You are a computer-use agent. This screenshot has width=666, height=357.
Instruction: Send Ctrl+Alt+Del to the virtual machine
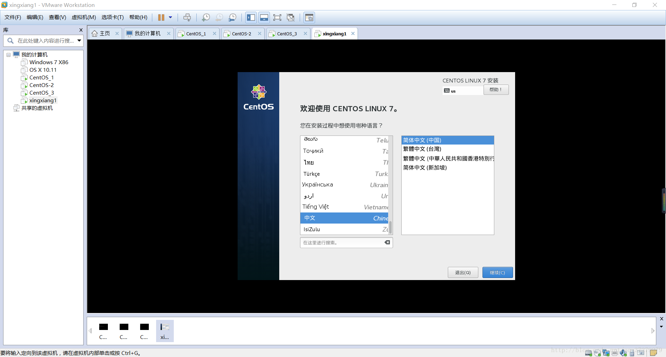(x=187, y=17)
